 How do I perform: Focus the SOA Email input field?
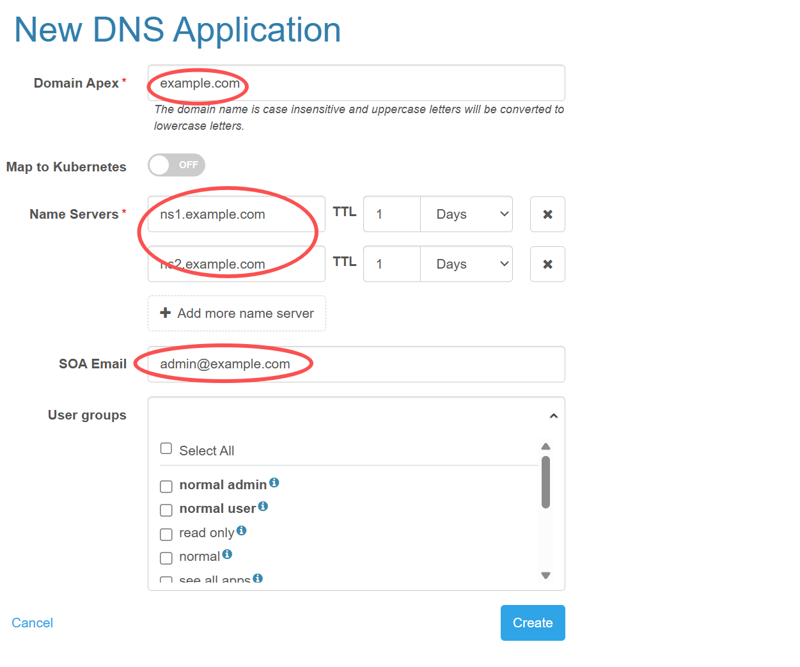point(416,365)
